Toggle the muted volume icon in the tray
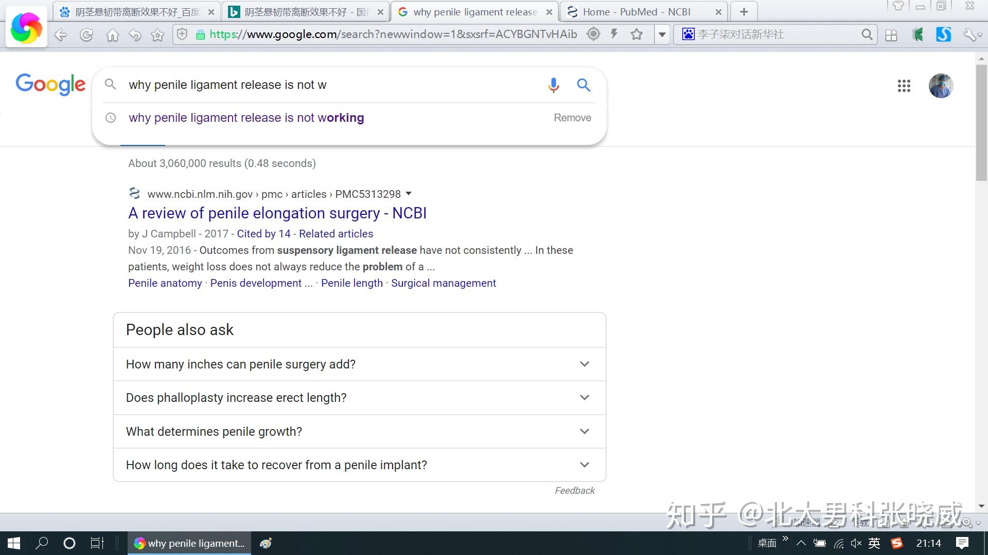 [x=856, y=543]
